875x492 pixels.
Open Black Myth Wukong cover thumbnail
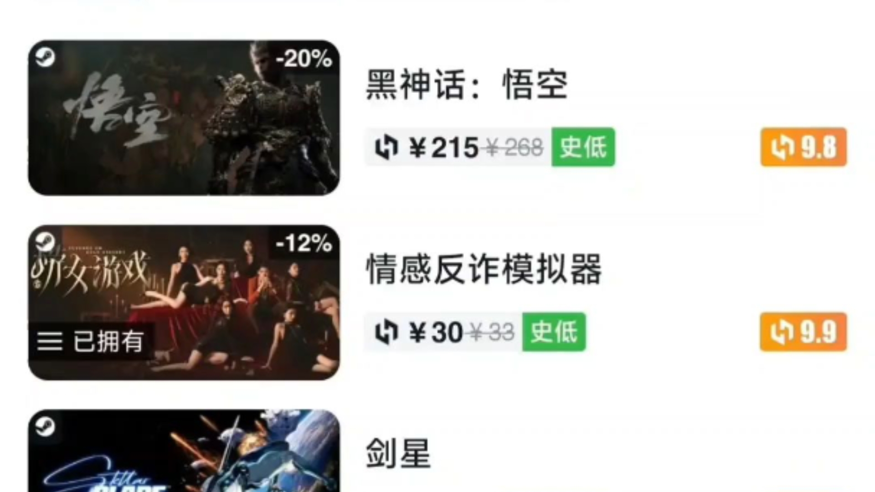click(184, 118)
